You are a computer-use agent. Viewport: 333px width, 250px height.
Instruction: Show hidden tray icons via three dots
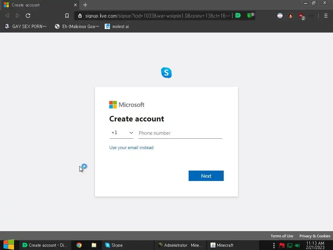click(x=274, y=245)
